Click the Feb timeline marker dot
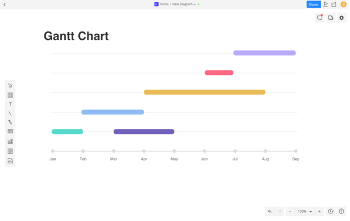Image resolution: width=350 pixels, height=221 pixels. [x=83, y=151]
